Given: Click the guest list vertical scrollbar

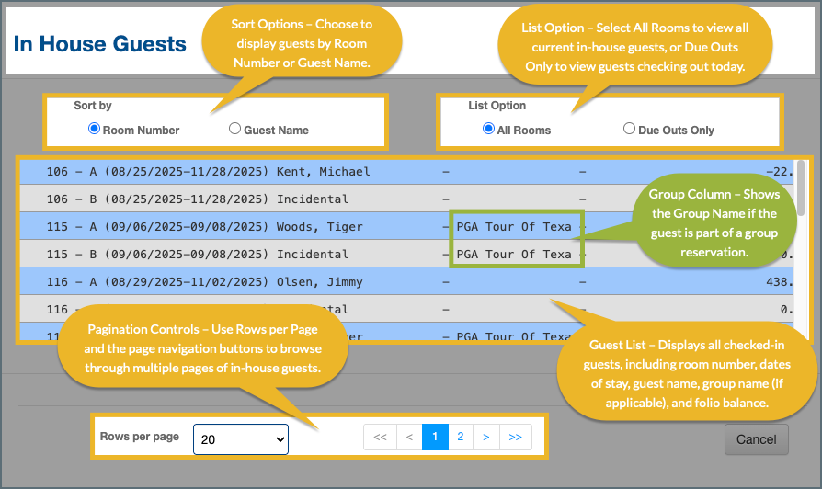Looking at the screenshot, I should click(800, 248).
